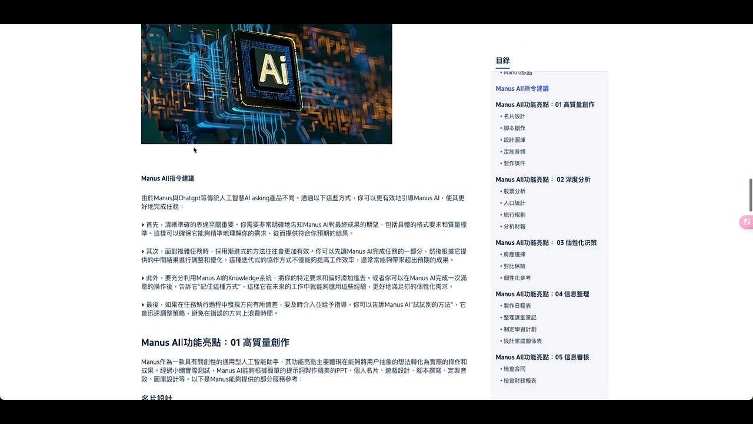Open '分析財報' contents entry
753x424 pixels.
tap(514, 227)
